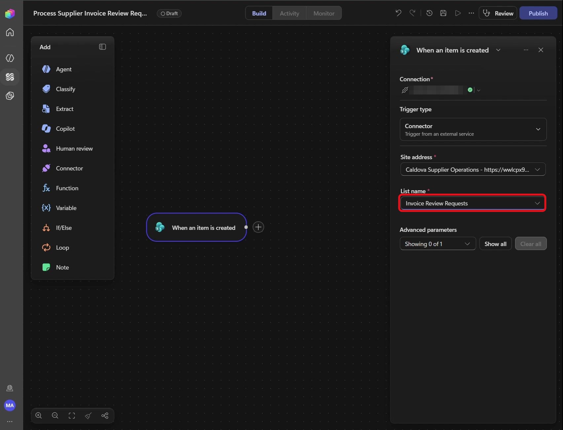Screen dimensions: 563x430
Task: Click the Redo arrow in the top toolbar
Action: pos(412,13)
